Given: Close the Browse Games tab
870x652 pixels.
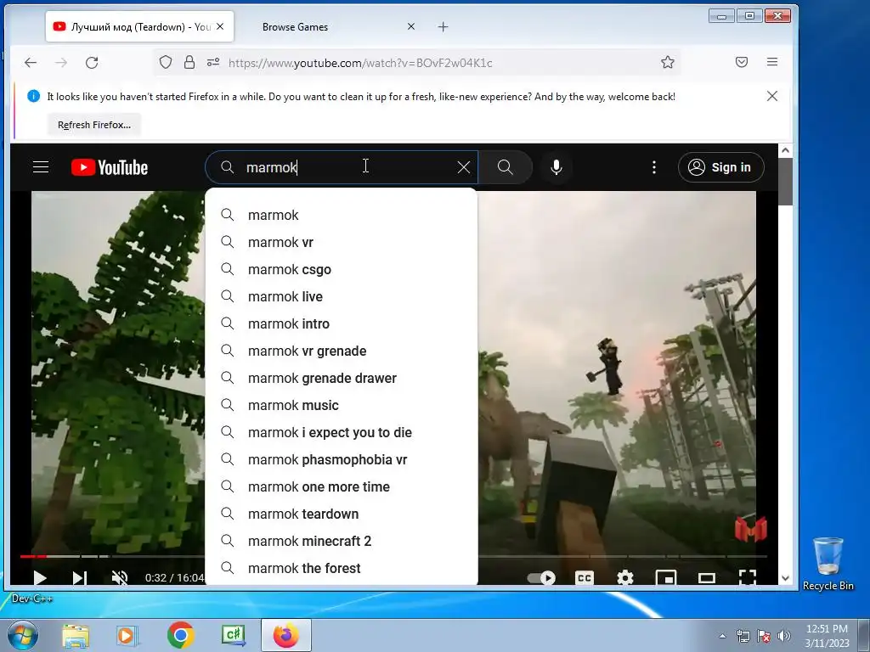Looking at the screenshot, I should click(x=411, y=26).
